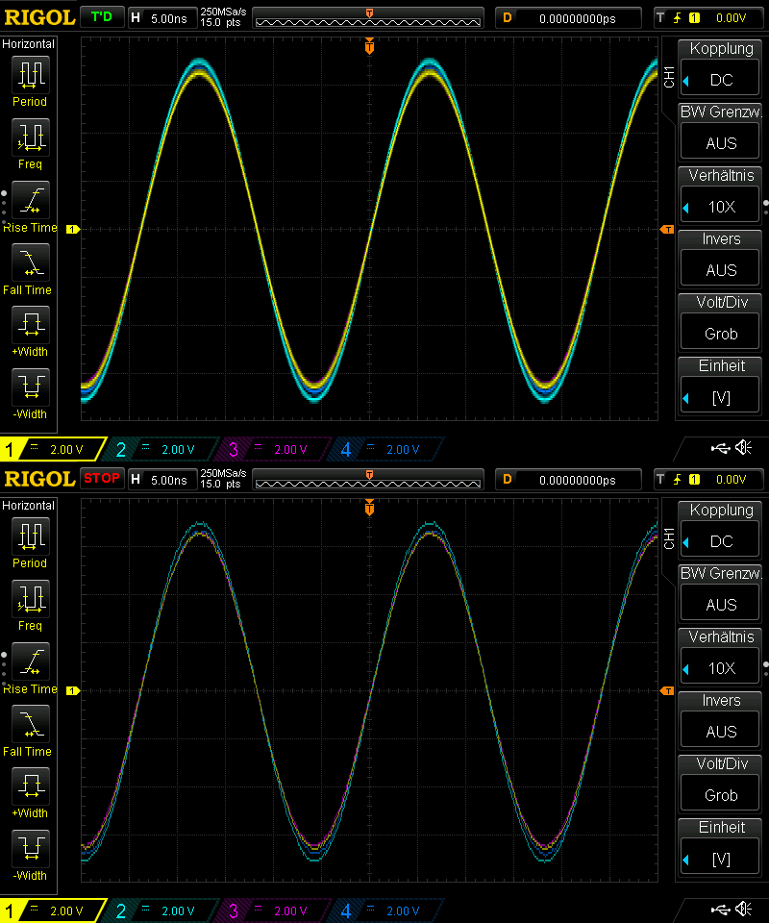Select -Width icon in bottom screen
The width and height of the screenshot is (769, 923).
coord(30,848)
